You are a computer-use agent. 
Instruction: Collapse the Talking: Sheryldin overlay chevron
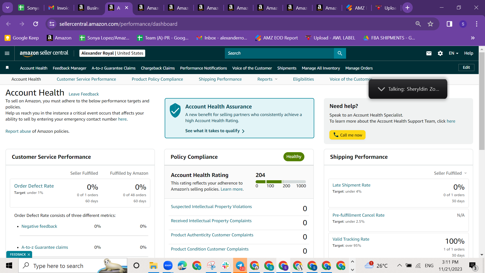click(x=381, y=89)
